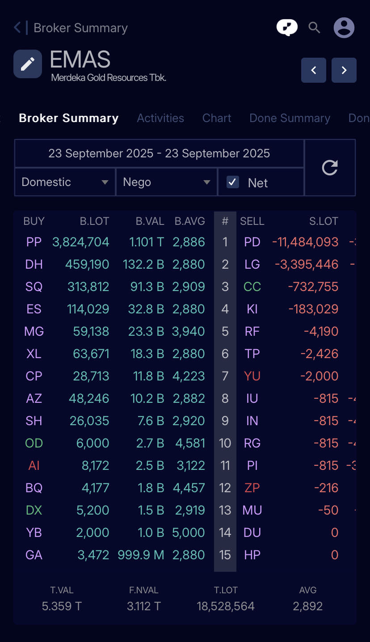The image size is (370, 642).
Task: Go to next stock with right arrow
Action: click(x=344, y=70)
